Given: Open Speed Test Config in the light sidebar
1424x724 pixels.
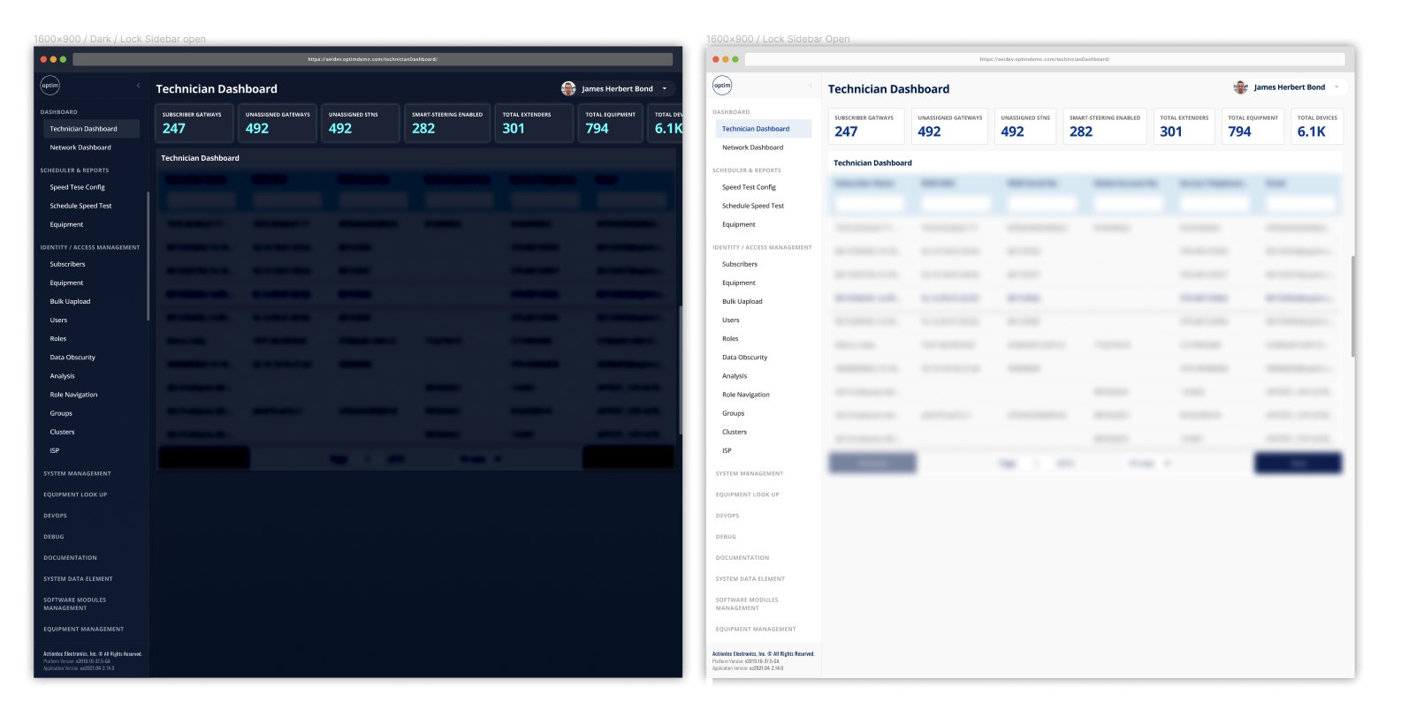Looking at the screenshot, I should 749,187.
